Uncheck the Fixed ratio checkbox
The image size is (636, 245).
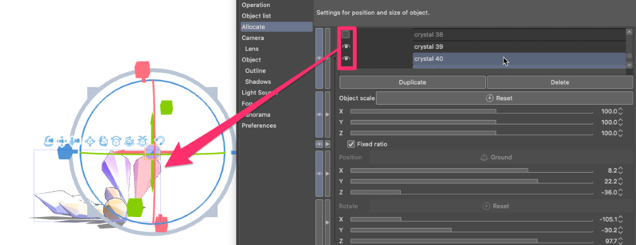351,143
